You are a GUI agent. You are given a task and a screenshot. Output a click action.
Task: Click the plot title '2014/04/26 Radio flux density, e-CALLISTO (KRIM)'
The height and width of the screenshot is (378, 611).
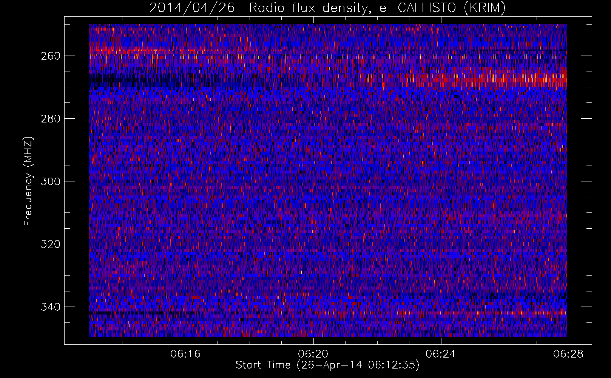327,8
